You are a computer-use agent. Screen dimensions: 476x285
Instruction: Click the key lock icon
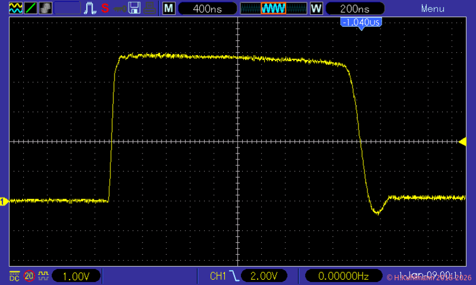pos(119,8)
